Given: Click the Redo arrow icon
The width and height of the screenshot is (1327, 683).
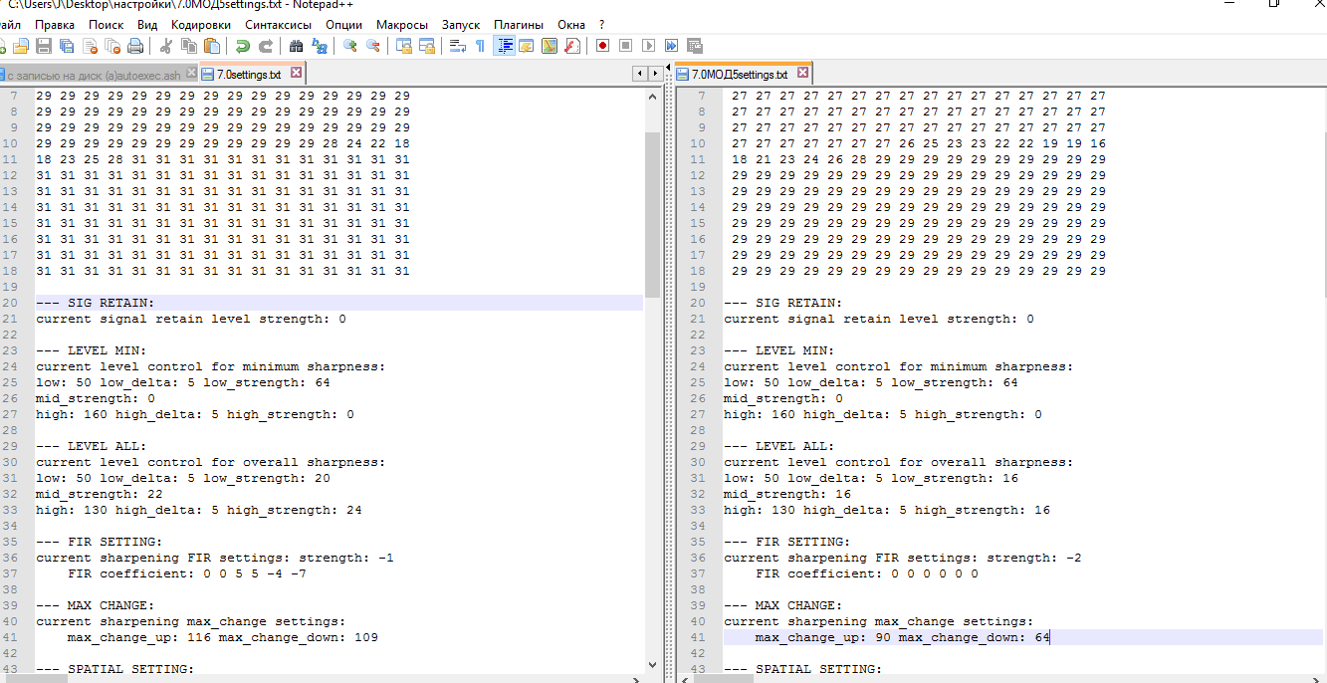Looking at the screenshot, I should pyautogui.click(x=266, y=46).
